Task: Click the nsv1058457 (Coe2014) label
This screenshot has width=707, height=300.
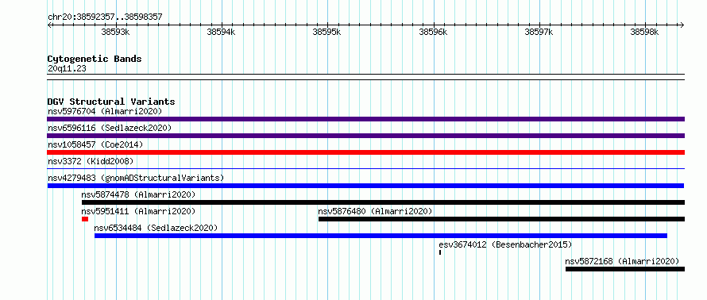Action: coord(95,144)
